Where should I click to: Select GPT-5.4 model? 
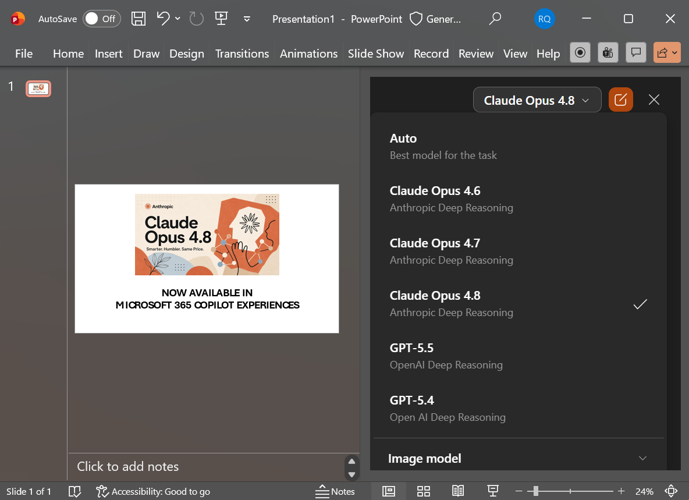(518, 408)
